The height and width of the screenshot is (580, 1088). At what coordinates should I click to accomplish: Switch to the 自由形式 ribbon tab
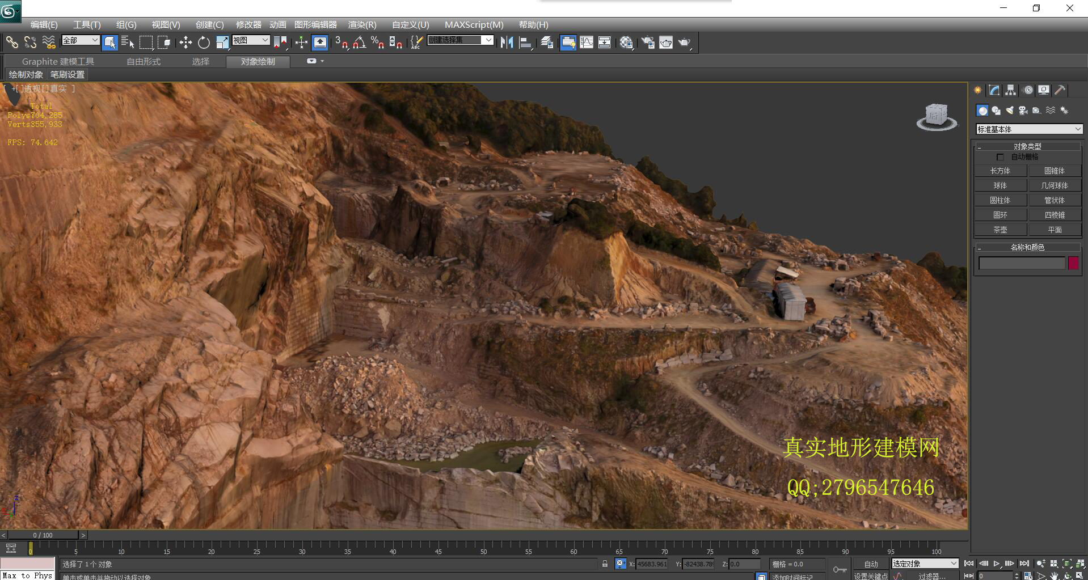144,61
